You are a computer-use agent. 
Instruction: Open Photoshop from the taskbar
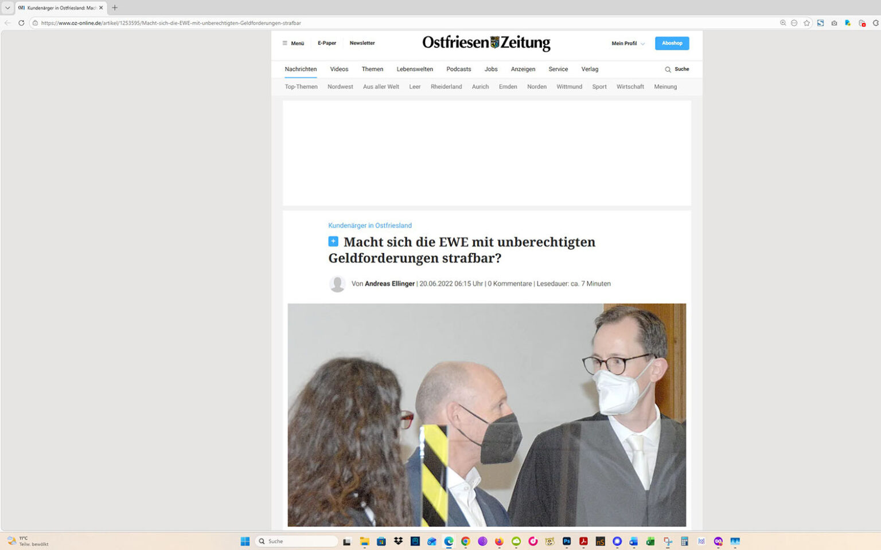click(566, 541)
